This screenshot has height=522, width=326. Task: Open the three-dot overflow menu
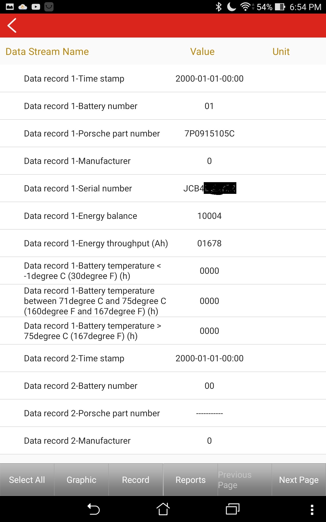coord(312,509)
